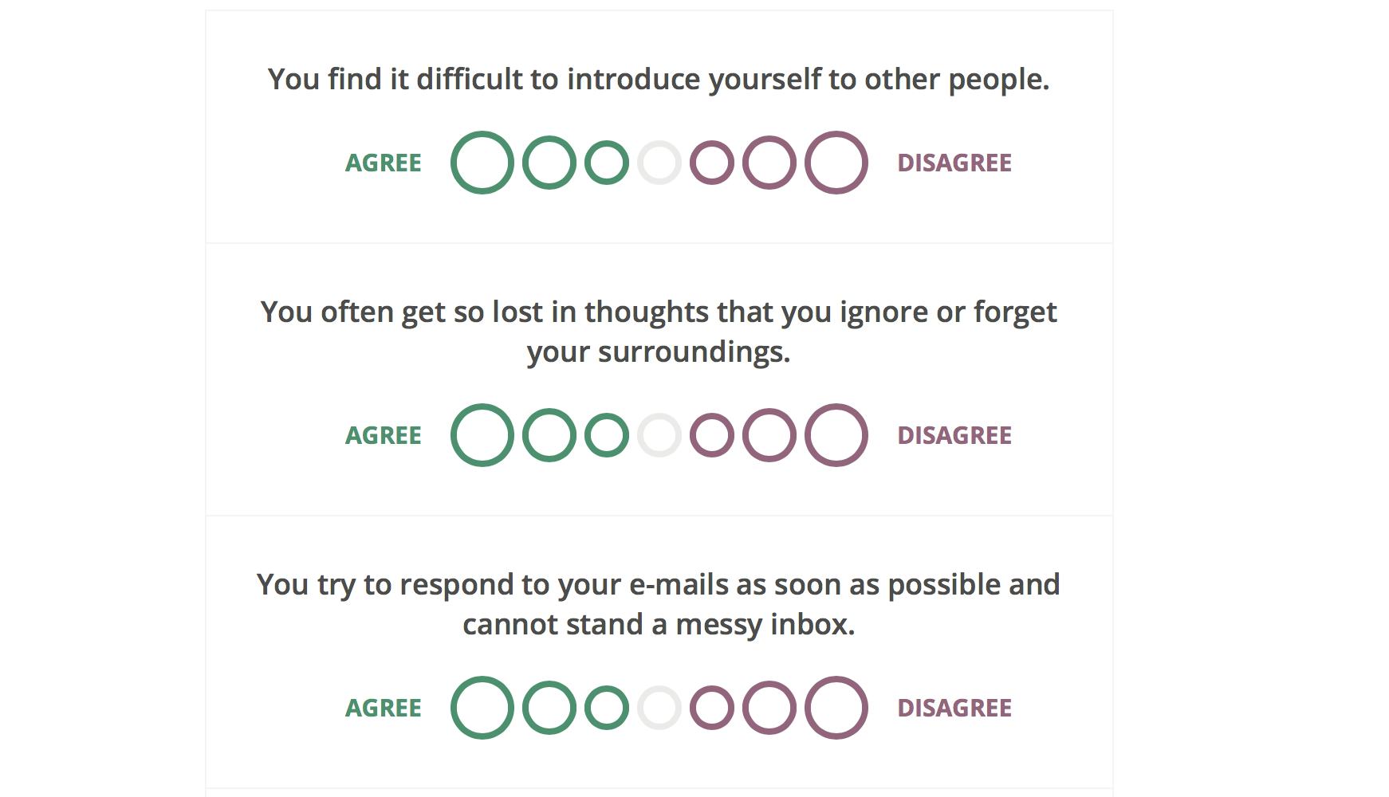Choose the medium purple circle on the second question

pos(770,434)
